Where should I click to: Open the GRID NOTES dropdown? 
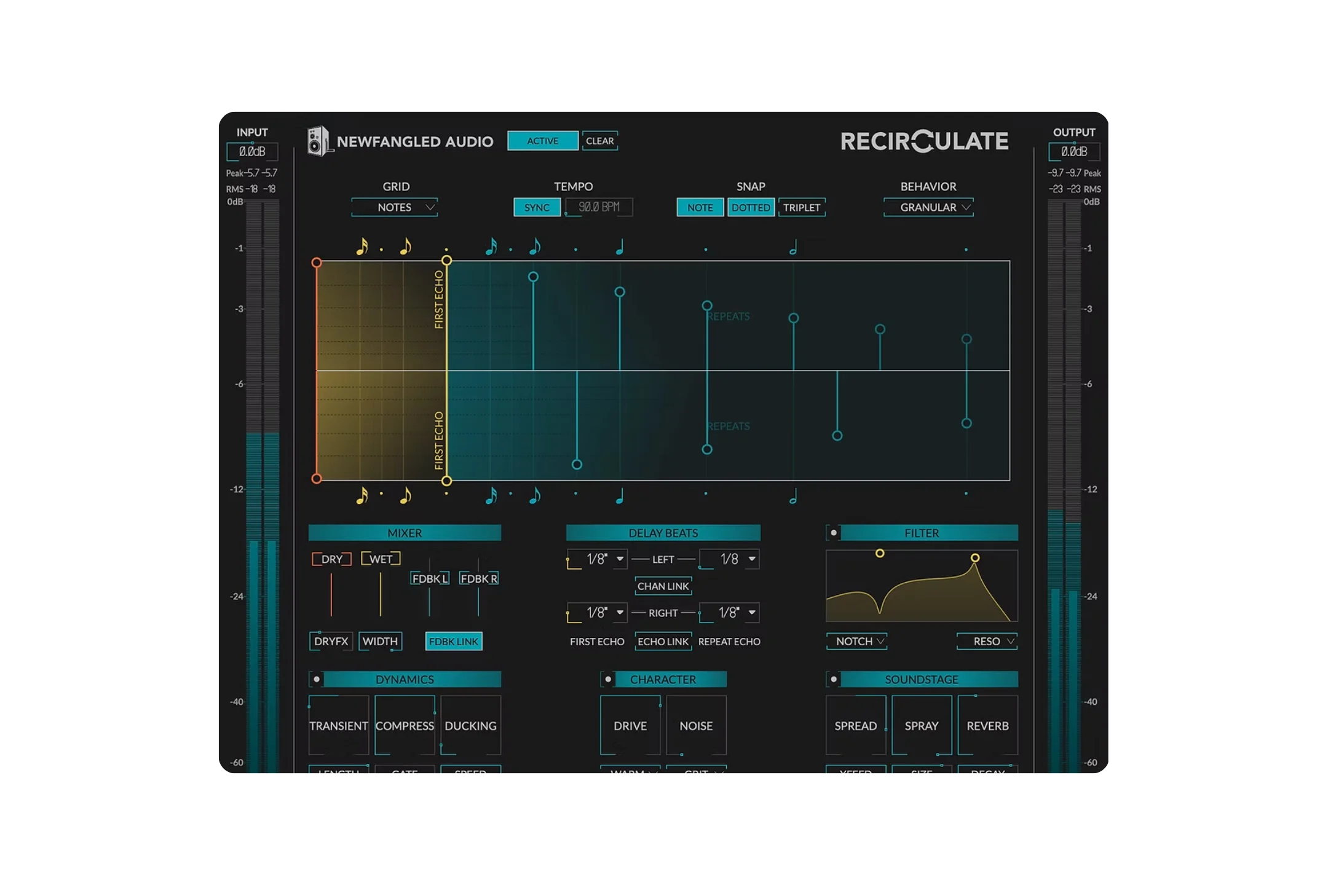[394, 208]
